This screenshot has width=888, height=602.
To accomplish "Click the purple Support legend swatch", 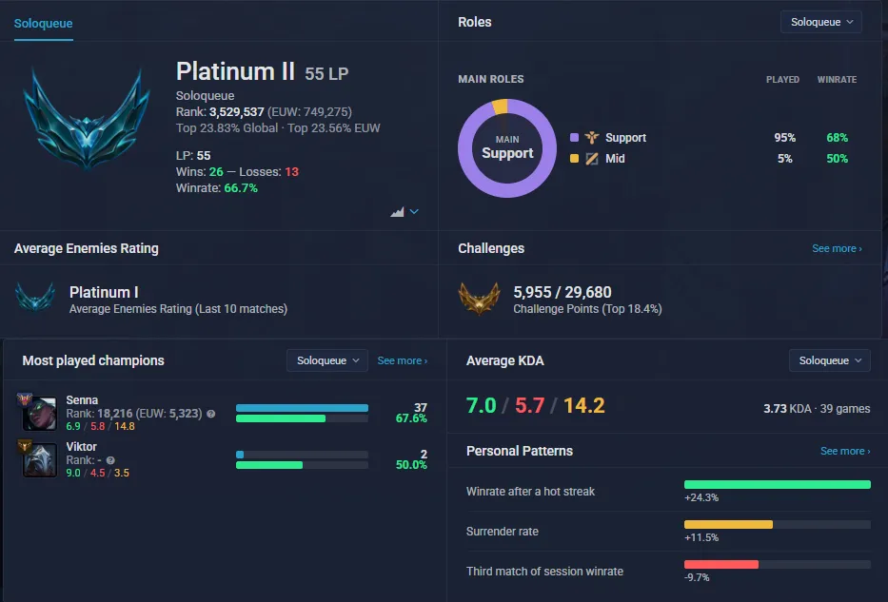I will (x=574, y=138).
